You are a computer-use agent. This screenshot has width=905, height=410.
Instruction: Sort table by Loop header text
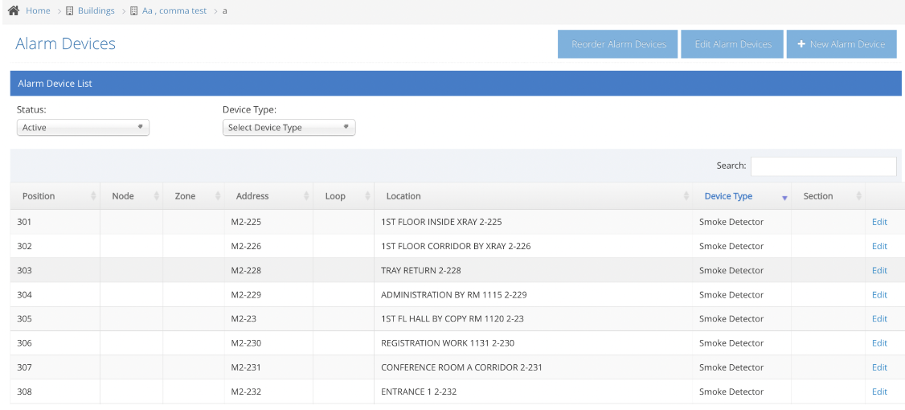point(335,196)
